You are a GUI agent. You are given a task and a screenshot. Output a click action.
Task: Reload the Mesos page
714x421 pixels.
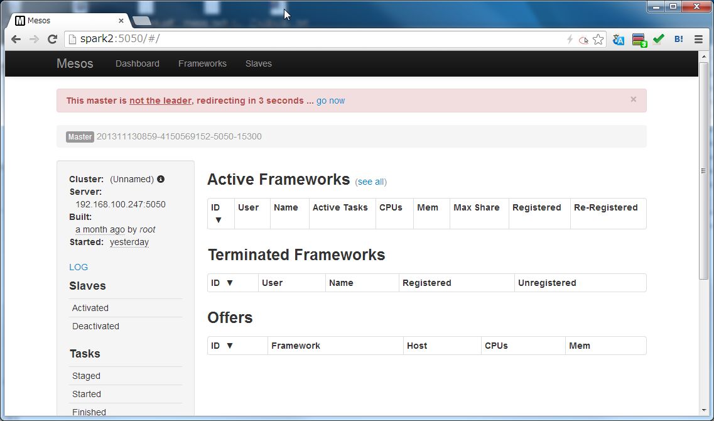(x=52, y=39)
